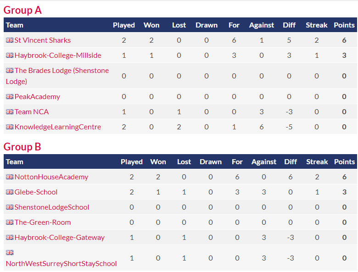Click the flag icon above NorthWestSurreyShortStaySchool
Screen dimensions: 358x272
(x=10, y=252)
